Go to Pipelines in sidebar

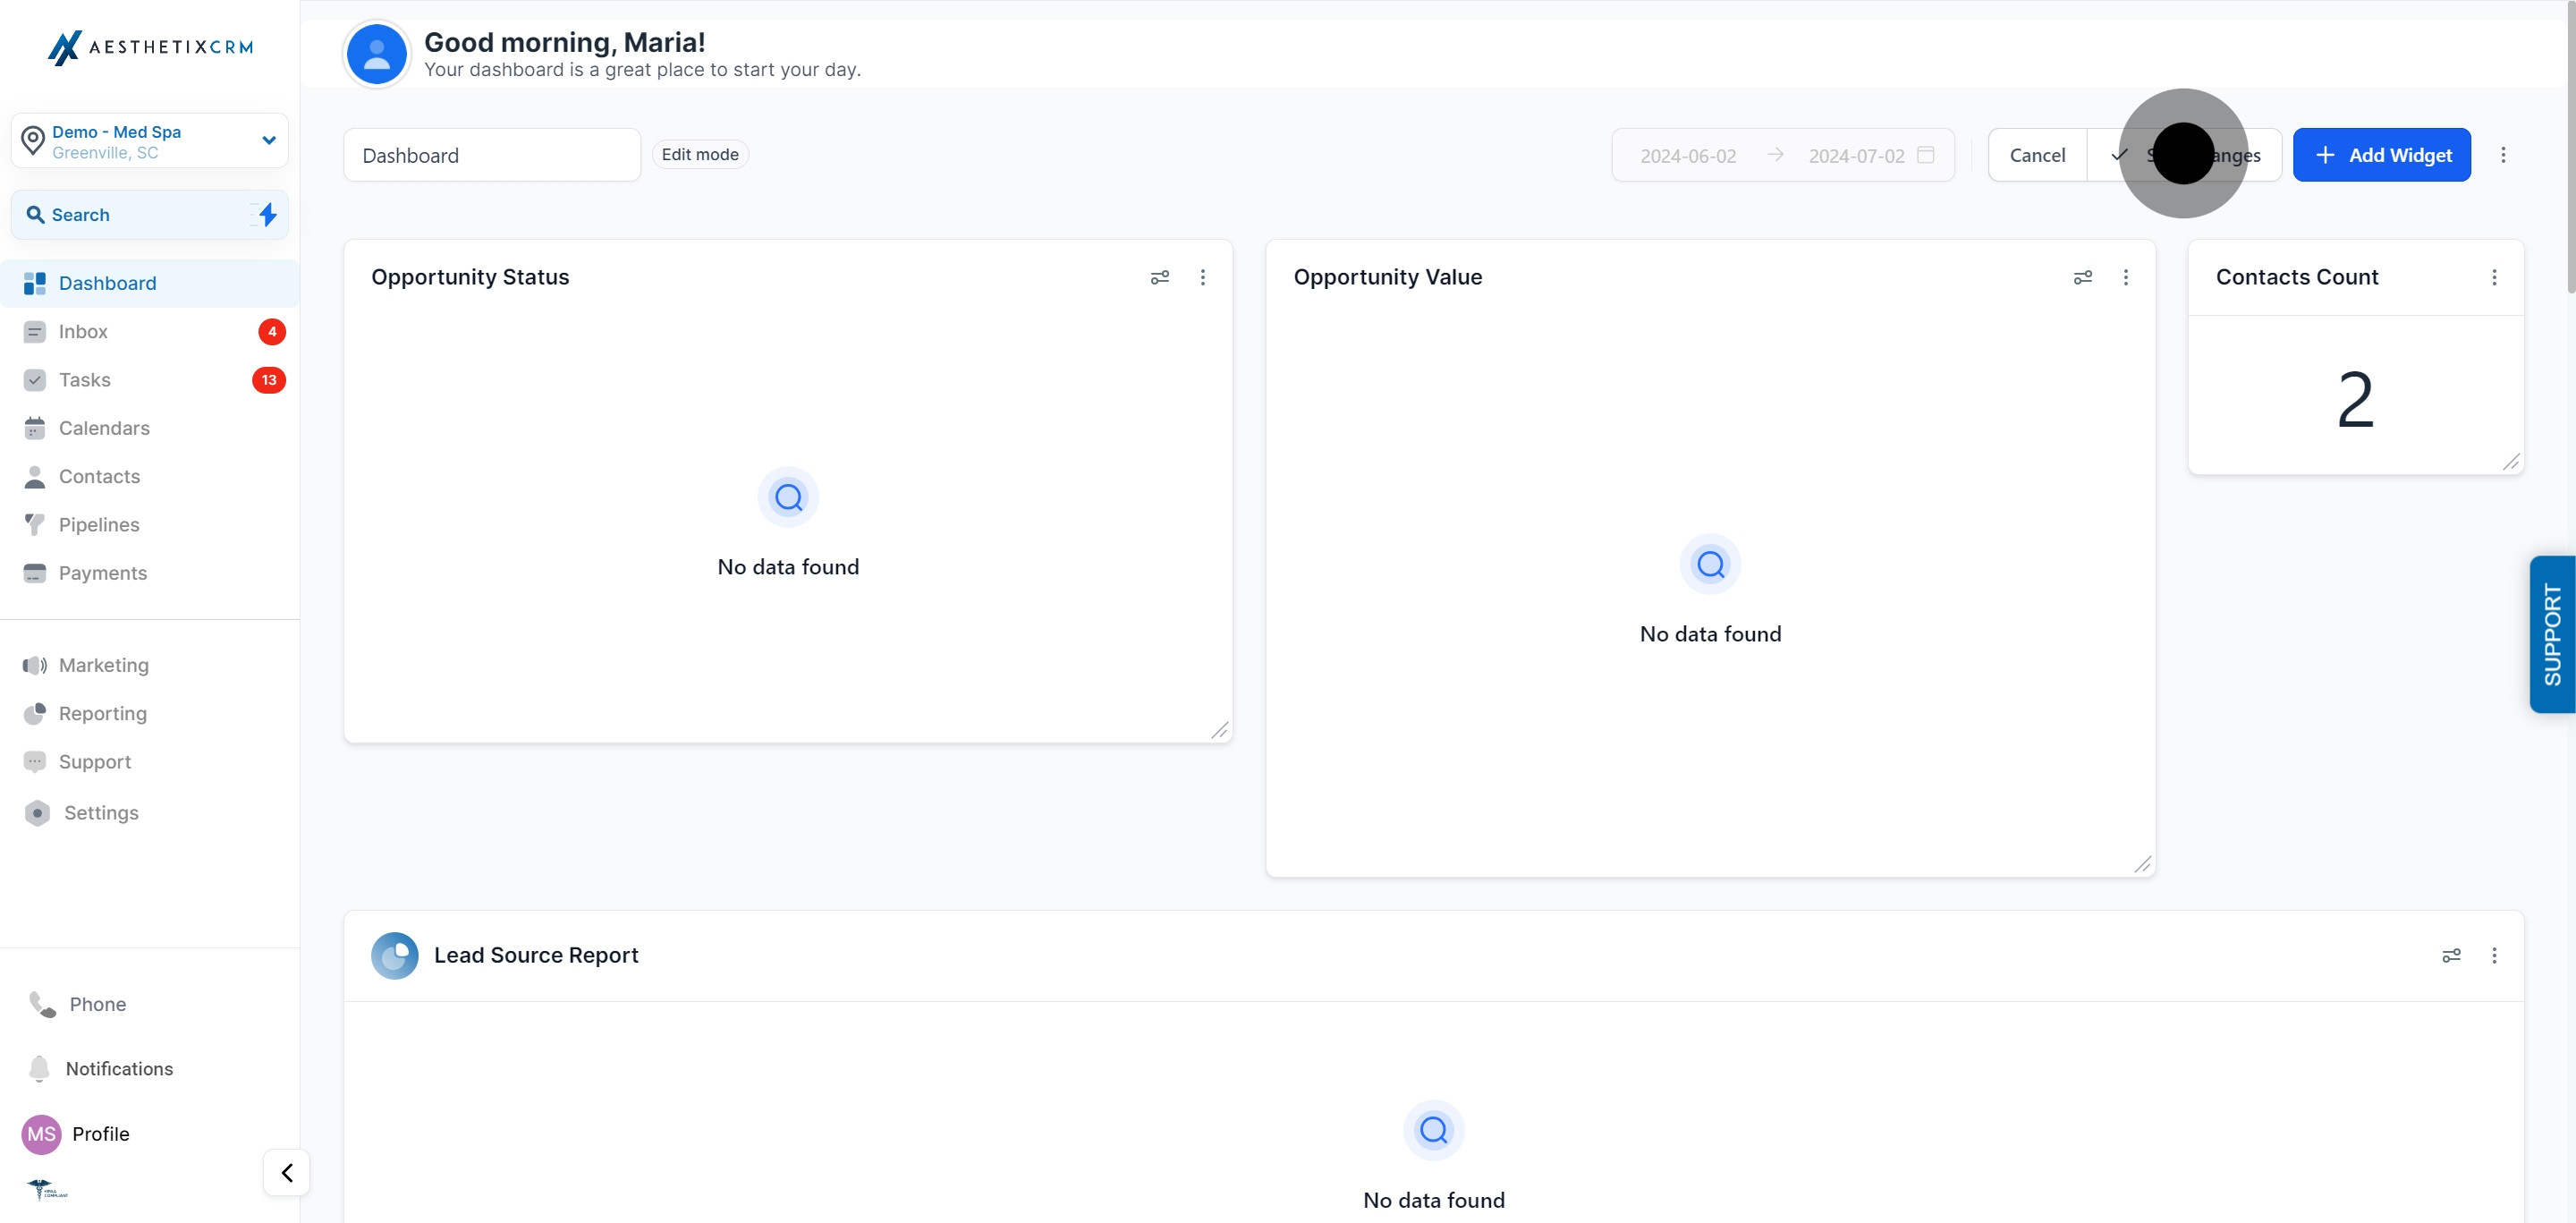[x=98, y=524]
